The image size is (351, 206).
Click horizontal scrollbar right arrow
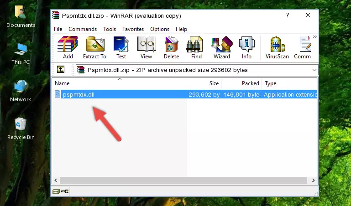coord(314,180)
